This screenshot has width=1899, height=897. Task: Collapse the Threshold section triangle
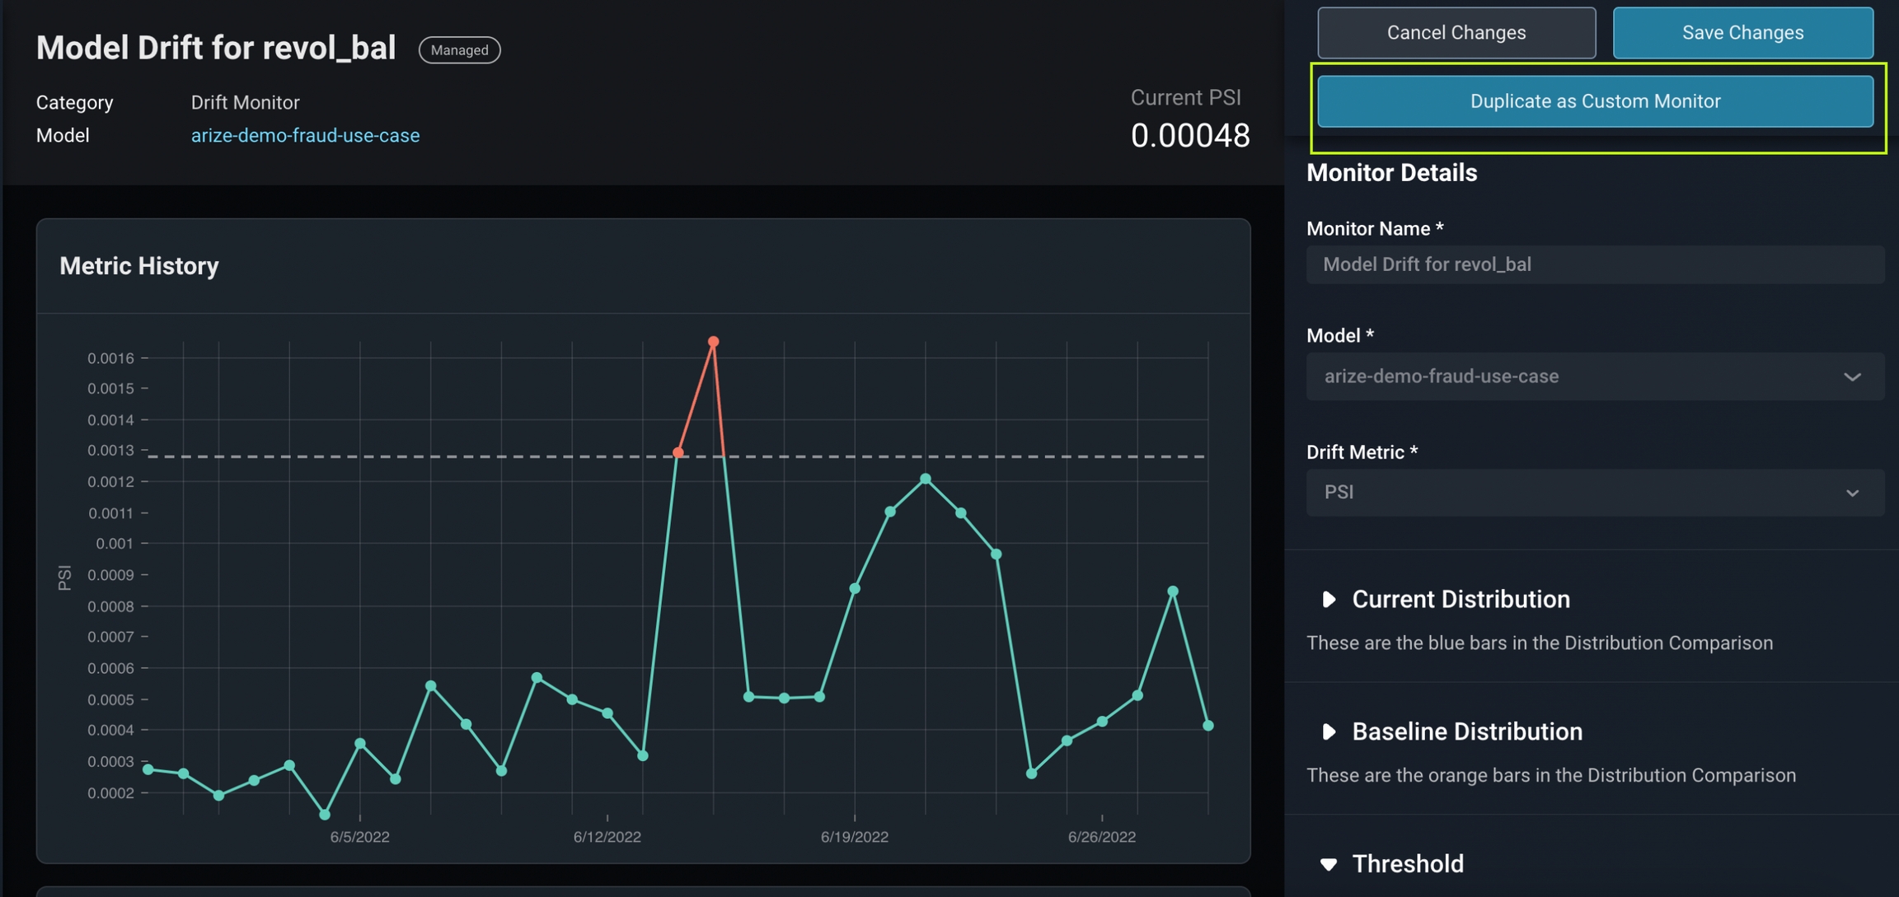(x=1328, y=864)
